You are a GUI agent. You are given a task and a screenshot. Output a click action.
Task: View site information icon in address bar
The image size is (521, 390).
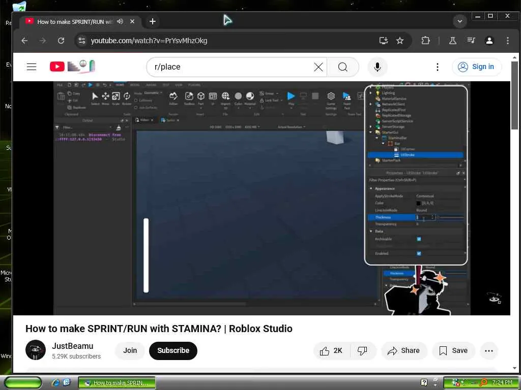(82, 41)
